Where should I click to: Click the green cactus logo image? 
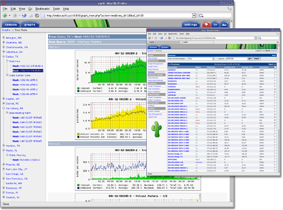156,129
